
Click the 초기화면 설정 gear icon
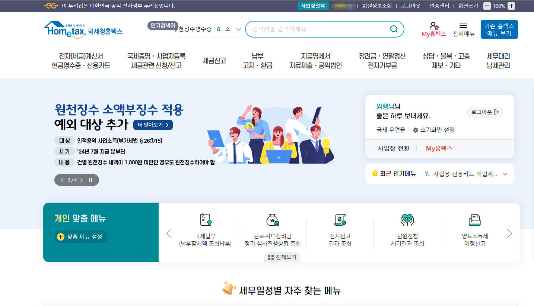click(x=416, y=130)
